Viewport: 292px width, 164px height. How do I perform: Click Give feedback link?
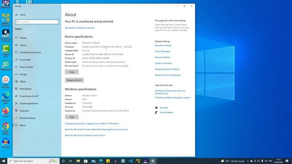166,113
